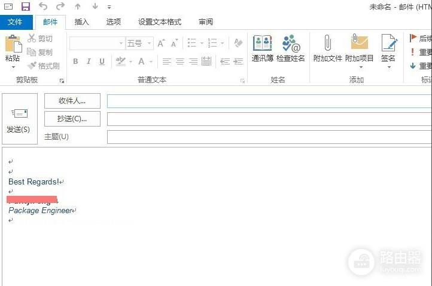Screen dimensions: 432x286
Task: Switch to the 邮件 ribbon tab
Action: [x=50, y=22]
